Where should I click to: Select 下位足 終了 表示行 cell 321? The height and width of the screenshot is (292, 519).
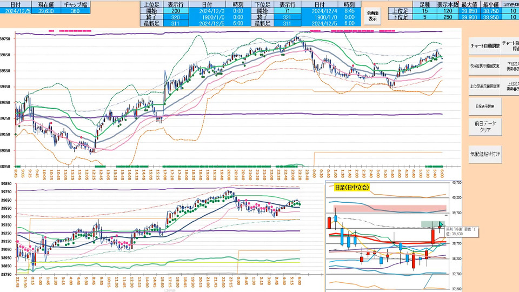point(287,17)
